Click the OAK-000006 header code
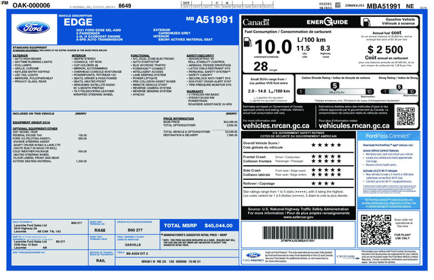Viewport: 434px width, 280px height. click(x=31, y=5)
